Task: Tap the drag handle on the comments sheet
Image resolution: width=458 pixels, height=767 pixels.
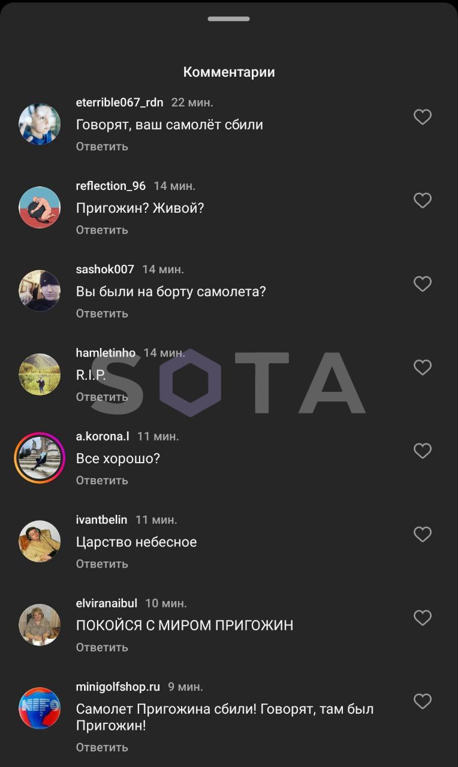Action: [229, 19]
